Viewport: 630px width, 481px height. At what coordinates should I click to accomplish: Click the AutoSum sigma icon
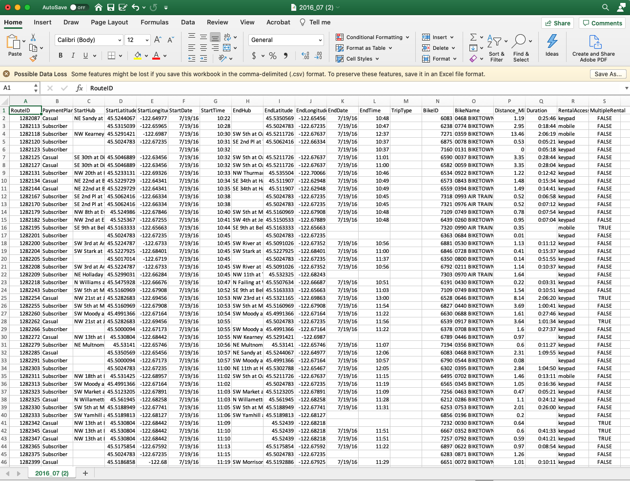473,37
